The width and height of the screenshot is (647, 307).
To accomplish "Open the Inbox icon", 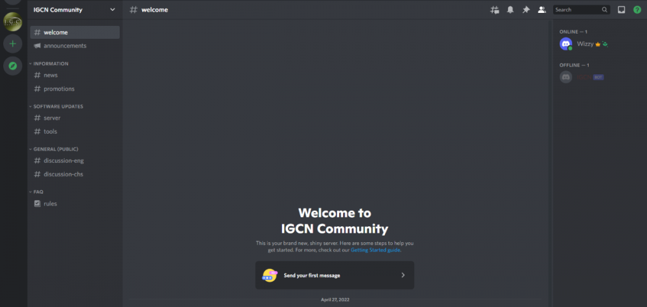I will (x=621, y=10).
